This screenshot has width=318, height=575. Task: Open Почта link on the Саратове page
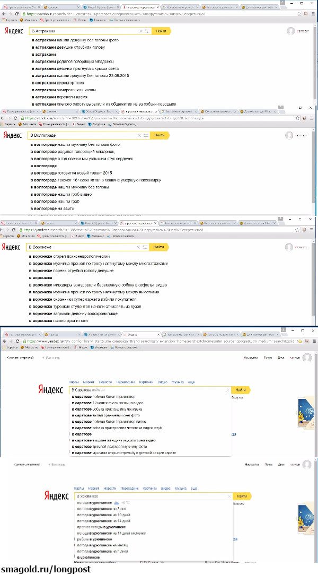pos(268,358)
